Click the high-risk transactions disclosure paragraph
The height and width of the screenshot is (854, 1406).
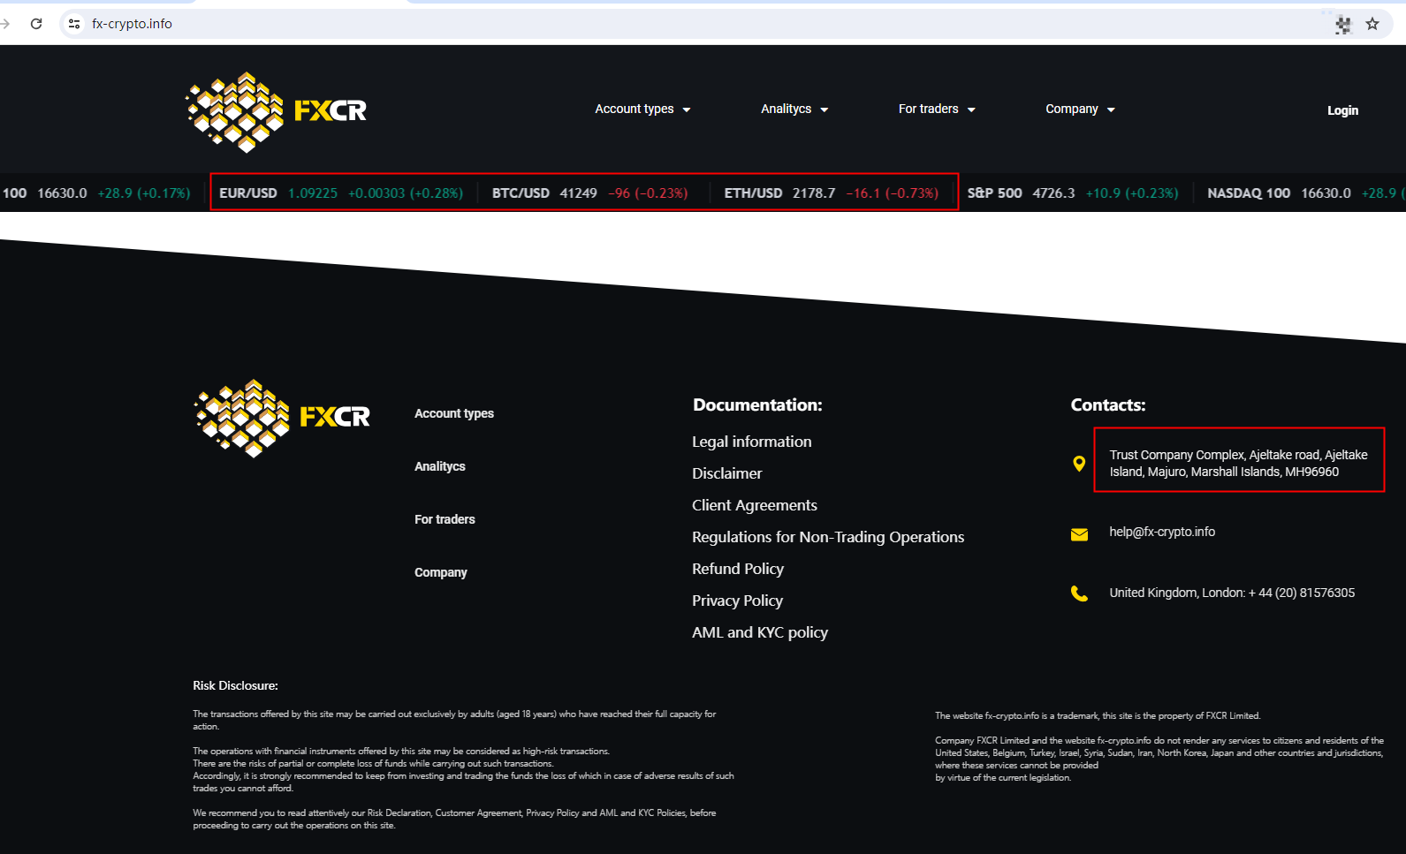[464, 770]
